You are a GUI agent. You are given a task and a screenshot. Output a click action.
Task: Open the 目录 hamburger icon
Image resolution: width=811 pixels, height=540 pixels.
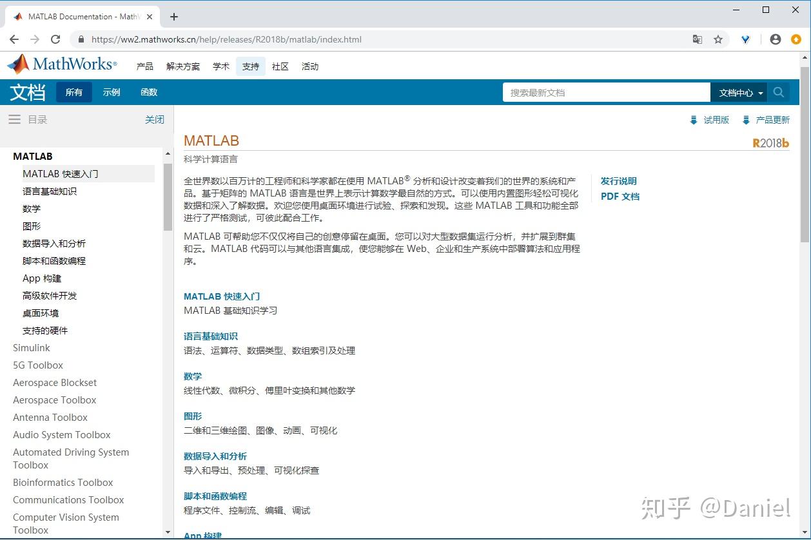pyautogui.click(x=14, y=119)
